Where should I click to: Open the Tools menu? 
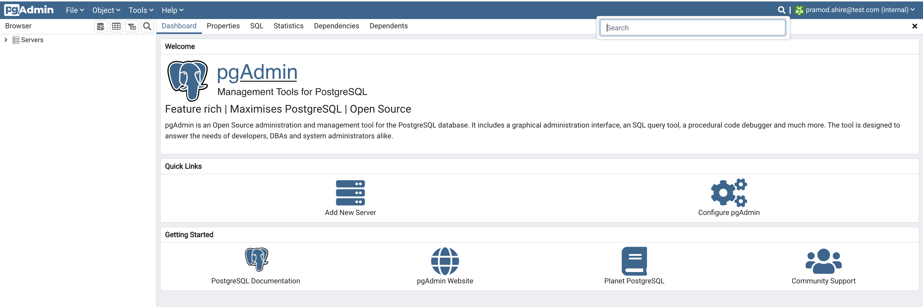141,10
